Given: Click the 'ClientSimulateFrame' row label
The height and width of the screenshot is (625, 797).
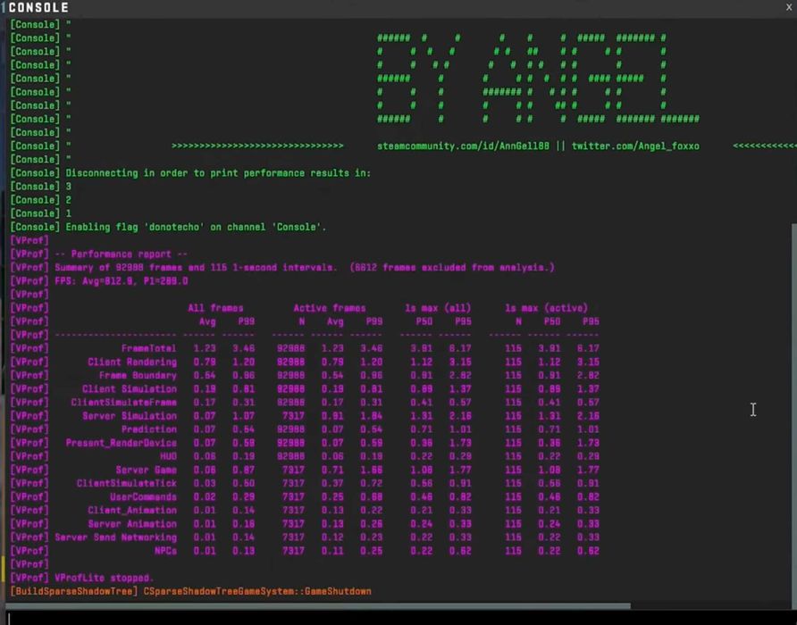Looking at the screenshot, I should pyautogui.click(x=124, y=403).
